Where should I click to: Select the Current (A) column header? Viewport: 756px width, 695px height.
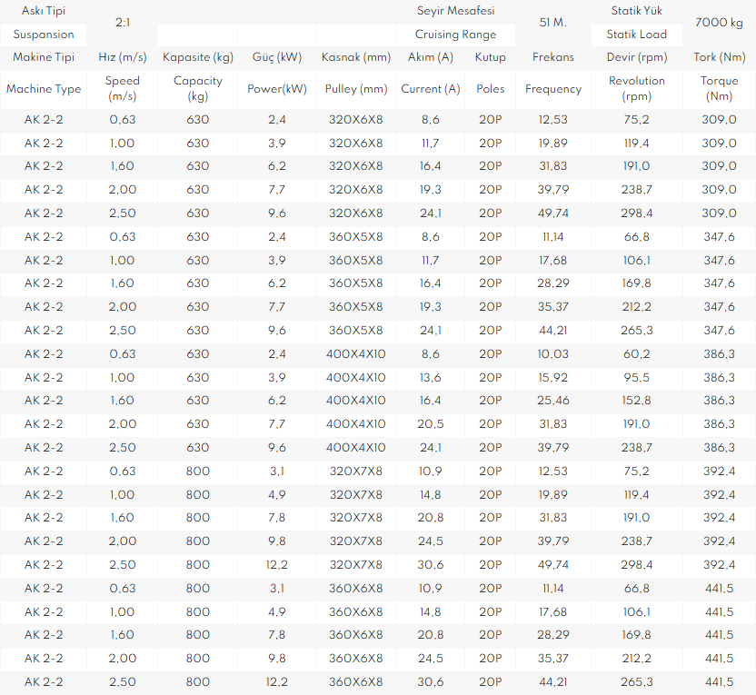point(430,89)
